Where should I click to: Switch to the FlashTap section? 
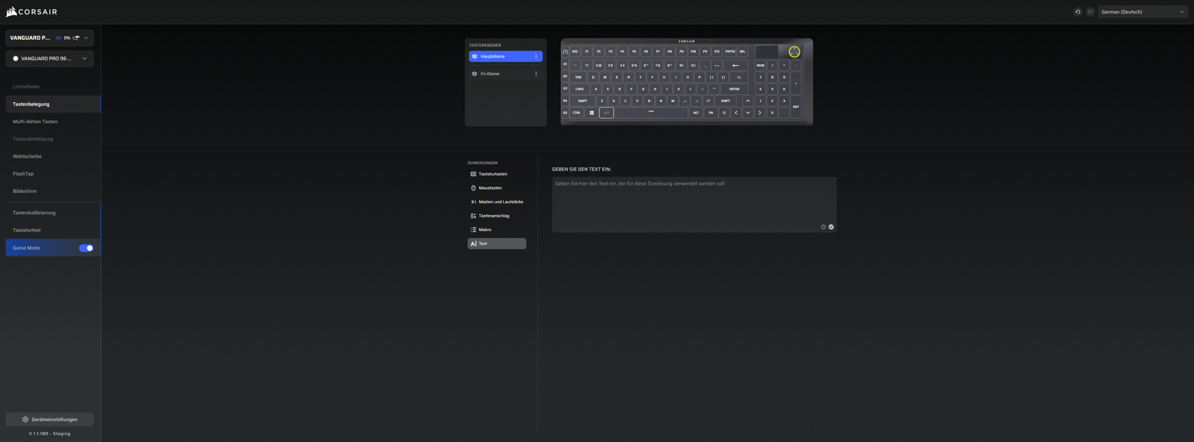click(23, 174)
